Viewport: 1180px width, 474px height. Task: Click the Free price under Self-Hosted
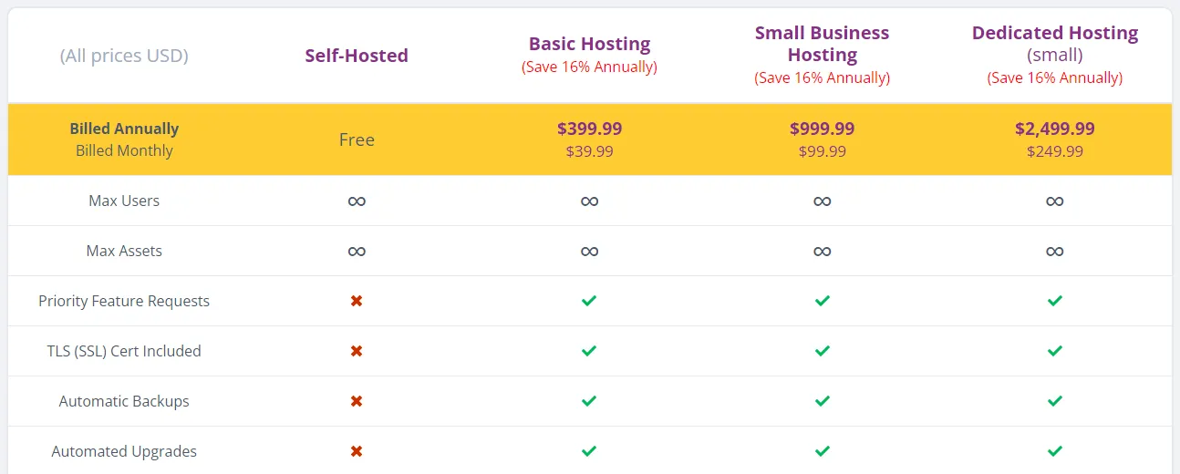pyautogui.click(x=357, y=139)
